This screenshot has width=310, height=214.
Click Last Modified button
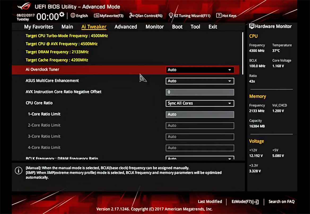tap(210, 202)
